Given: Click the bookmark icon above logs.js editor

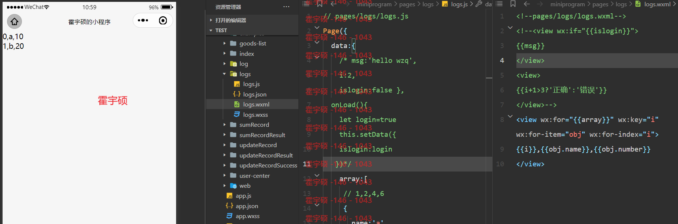Looking at the screenshot, I should (320, 4).
